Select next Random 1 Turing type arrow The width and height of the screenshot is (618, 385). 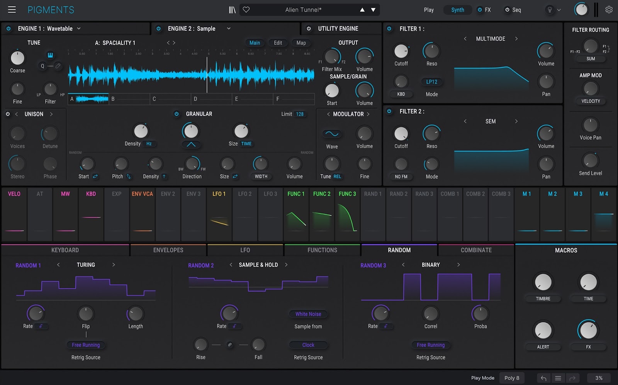tap(114, 265)
